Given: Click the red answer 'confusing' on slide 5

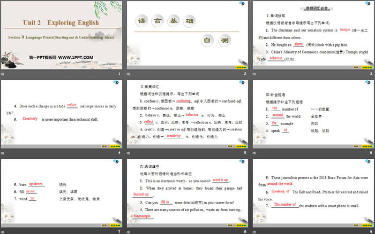Looking at the screenshot, I should (x=183, y=100).
